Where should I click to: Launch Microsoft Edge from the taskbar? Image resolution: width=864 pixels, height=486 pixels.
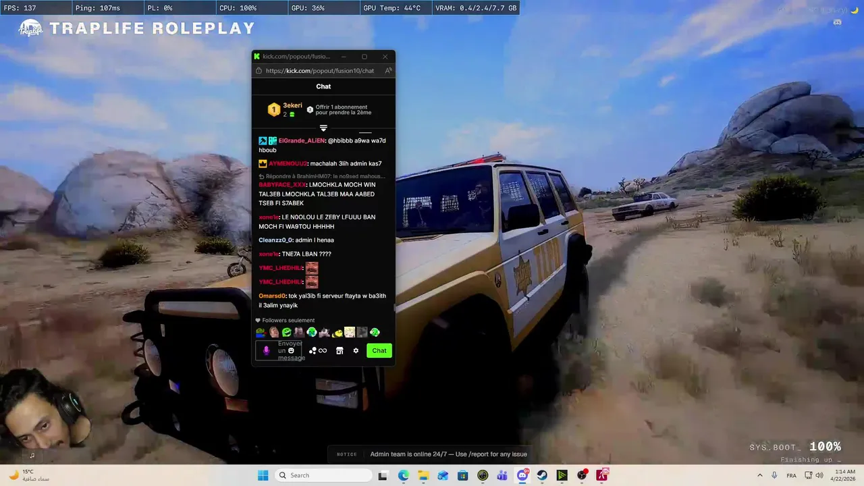click(x=404, y=475)
